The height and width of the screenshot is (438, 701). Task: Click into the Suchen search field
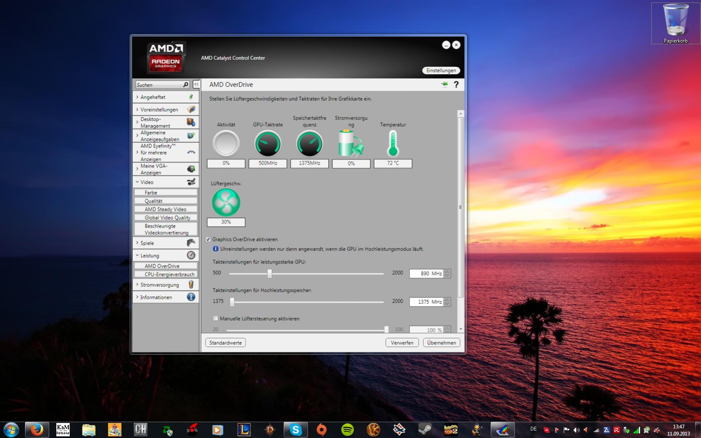(x=159, y=85)
